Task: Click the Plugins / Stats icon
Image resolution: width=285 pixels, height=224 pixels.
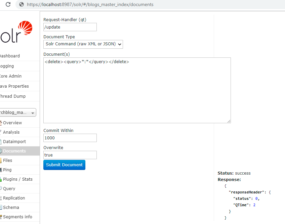Action: pos(1,179)
